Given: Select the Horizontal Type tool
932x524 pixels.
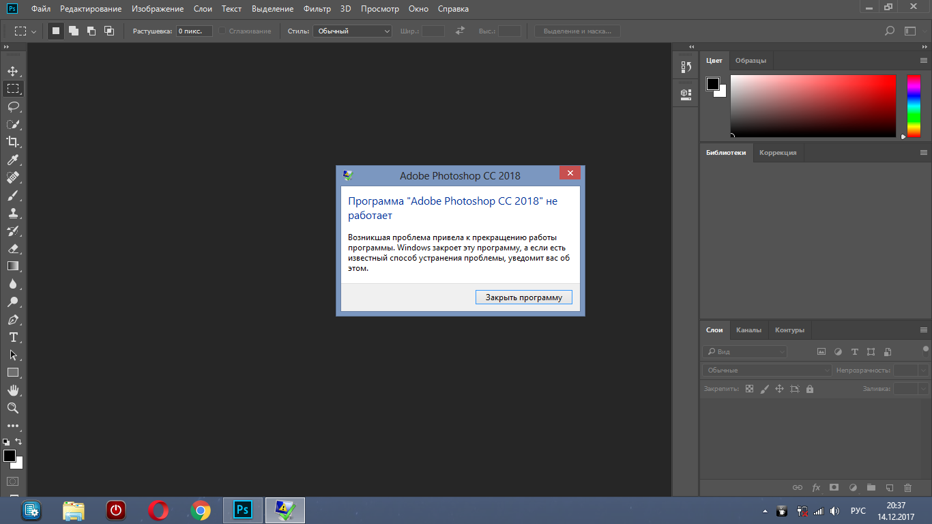Looking at the screenshot, I should point(12,337).
